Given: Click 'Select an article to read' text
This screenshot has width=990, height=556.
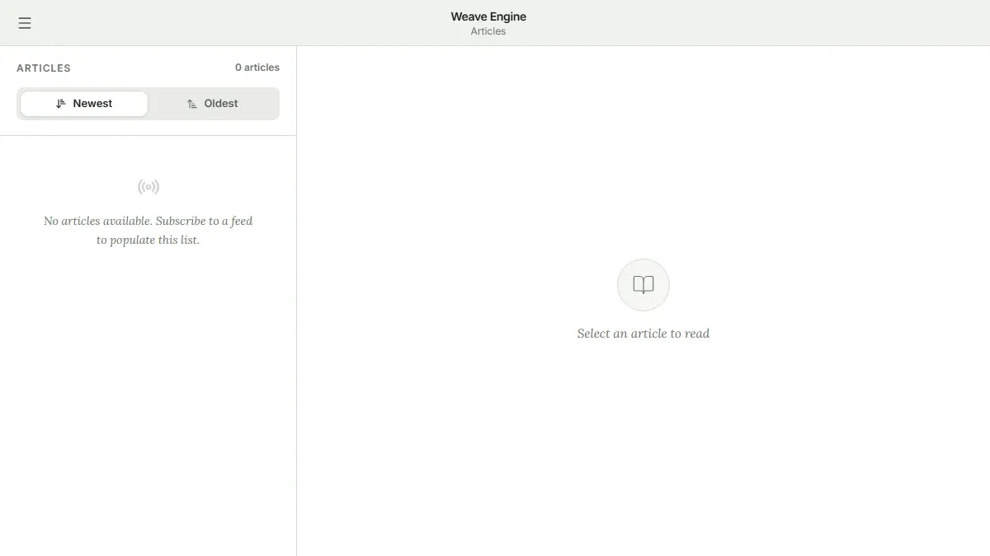Looking at the screenshot, I should pos(643,334).
